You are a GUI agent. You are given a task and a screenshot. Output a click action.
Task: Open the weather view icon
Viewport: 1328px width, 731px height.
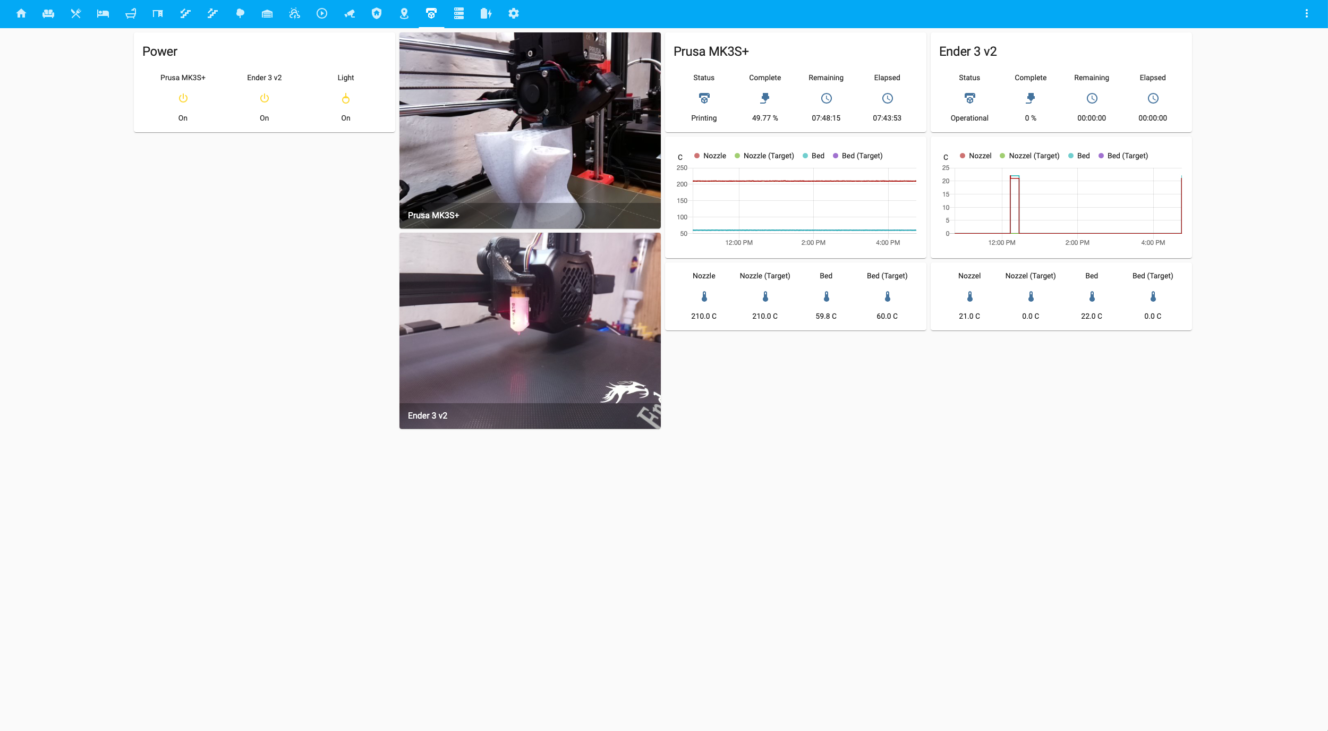(x=295, y=13)
